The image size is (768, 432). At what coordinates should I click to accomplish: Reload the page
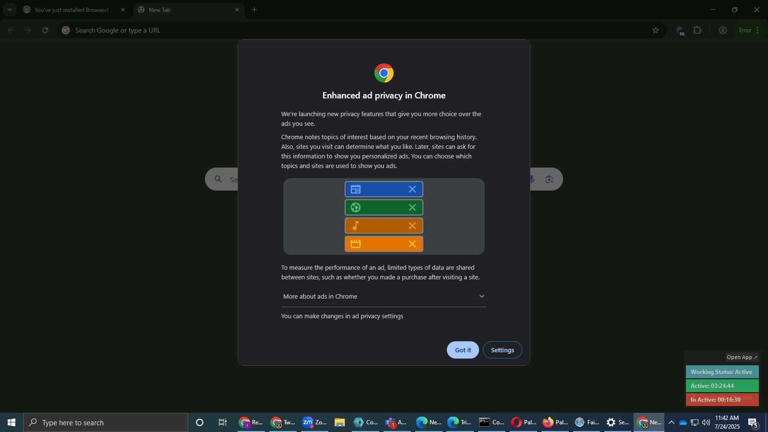[45, 30]
